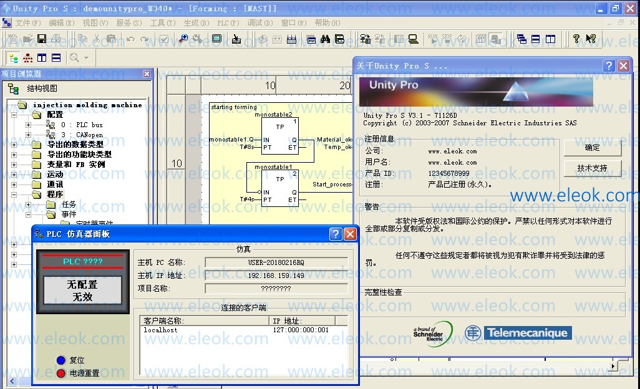The image size is (640, 389).
Task: Click the full screen toolbar icon
Action: [216, 39]
